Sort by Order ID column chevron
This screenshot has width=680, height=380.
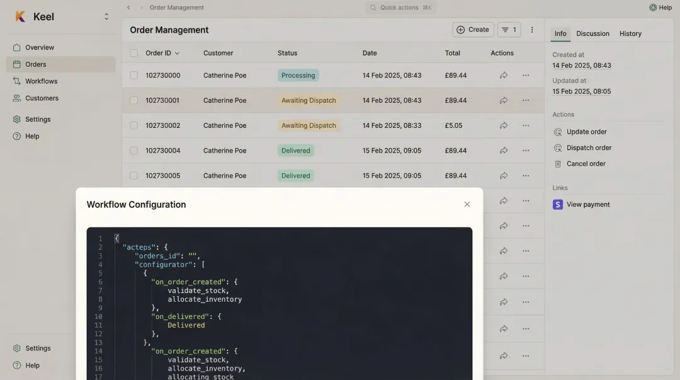(177, 54)
